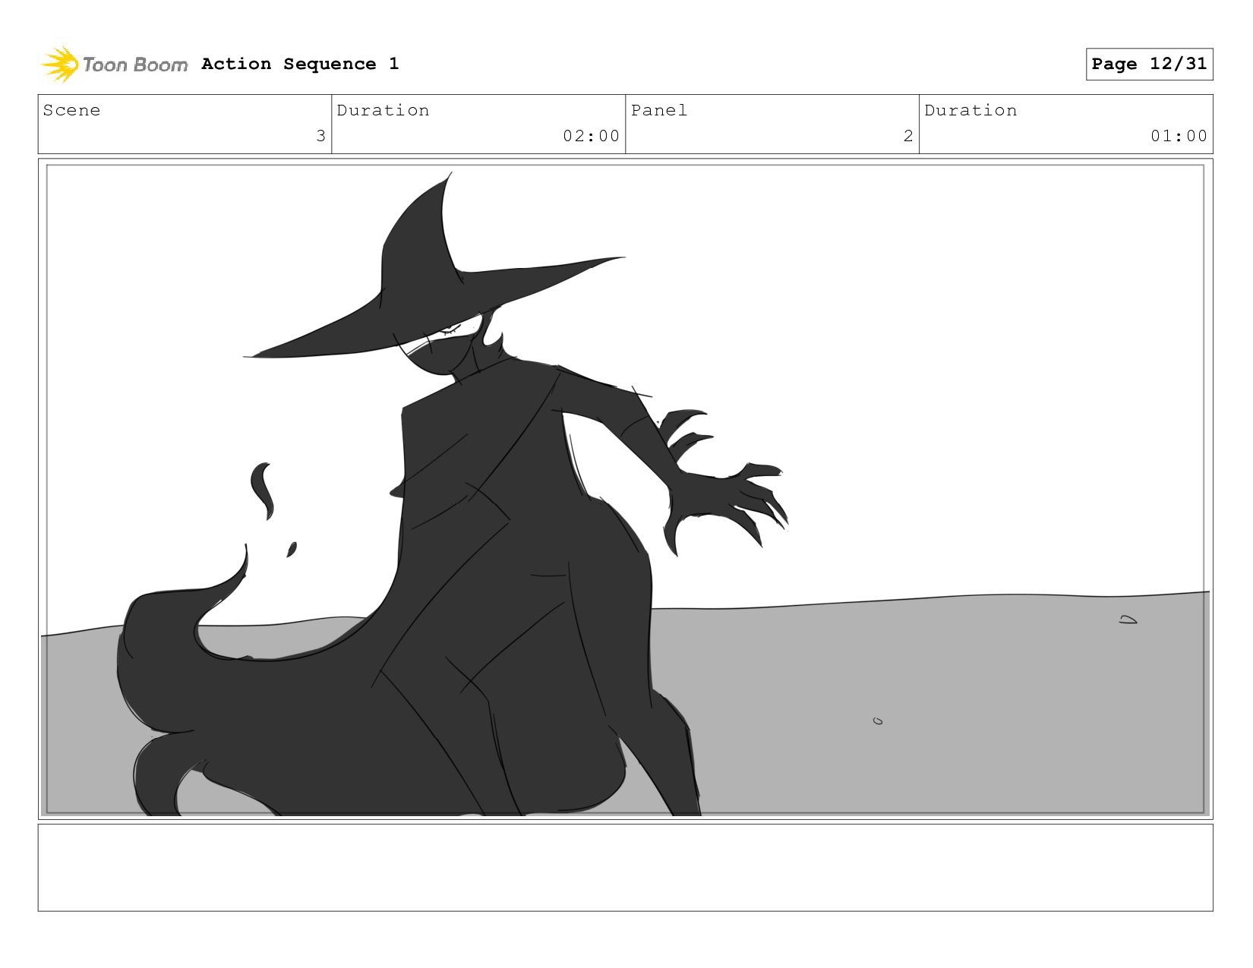The height and width of the screenshot is (968, 1253).
Task: Select the panel duration value '01:00'
Action: click(1179, 136)
